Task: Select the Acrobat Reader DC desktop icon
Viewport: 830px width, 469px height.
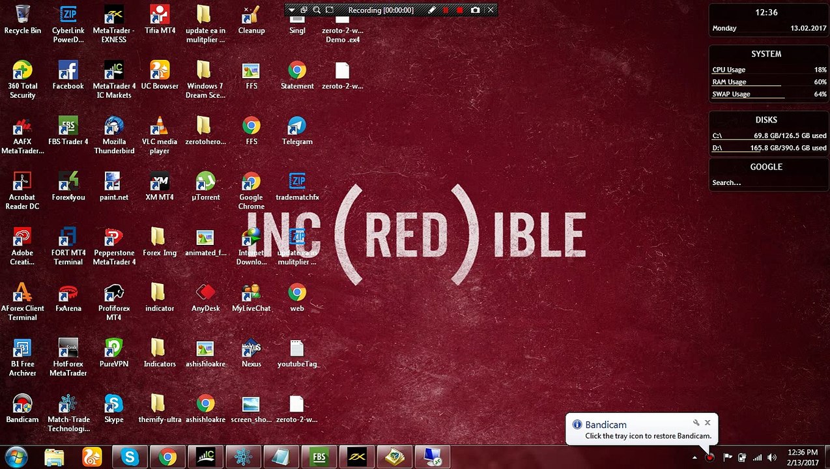Action: pyautogui.click(x=22, y=191)
